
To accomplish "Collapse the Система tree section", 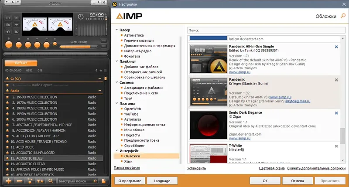I will pyautogui.click(x=116, y=82).
